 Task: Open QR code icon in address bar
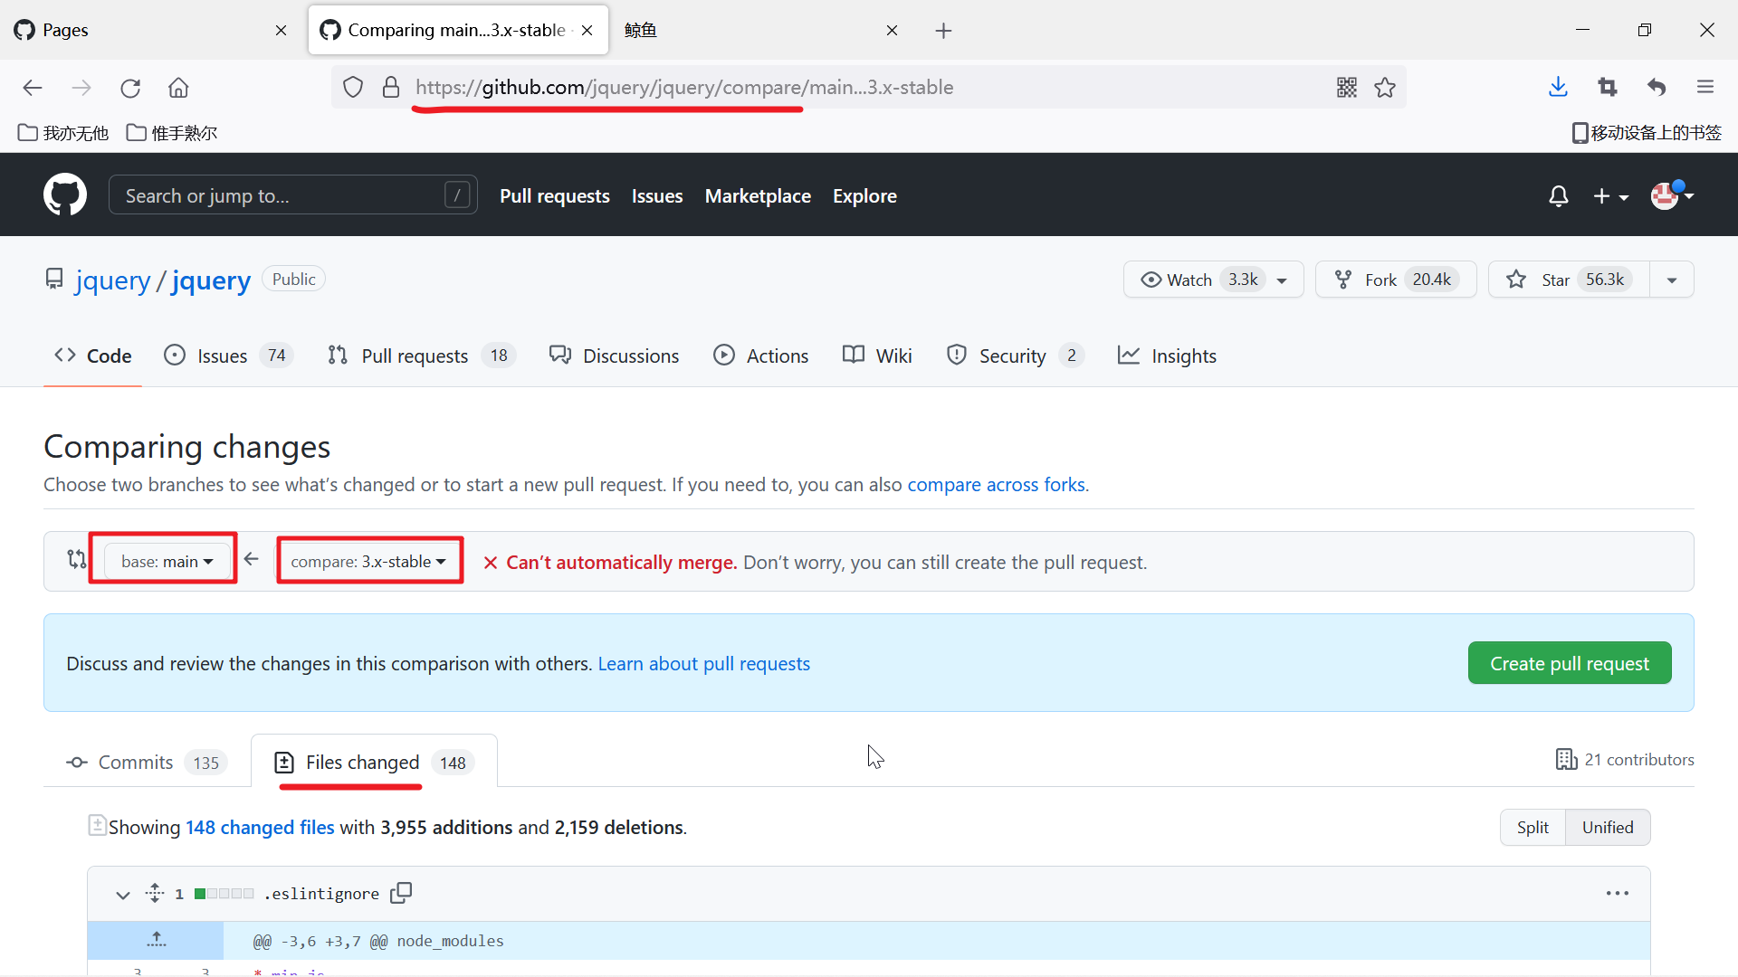pos(1347,88)
